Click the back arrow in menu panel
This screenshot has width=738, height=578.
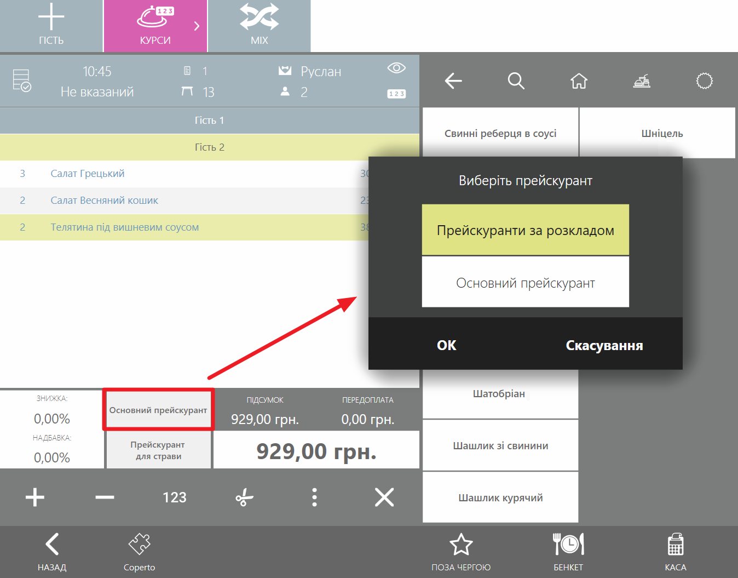(x=453, y=81)
